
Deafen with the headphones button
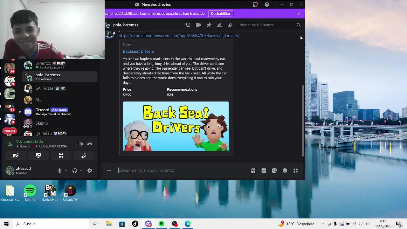75,170
